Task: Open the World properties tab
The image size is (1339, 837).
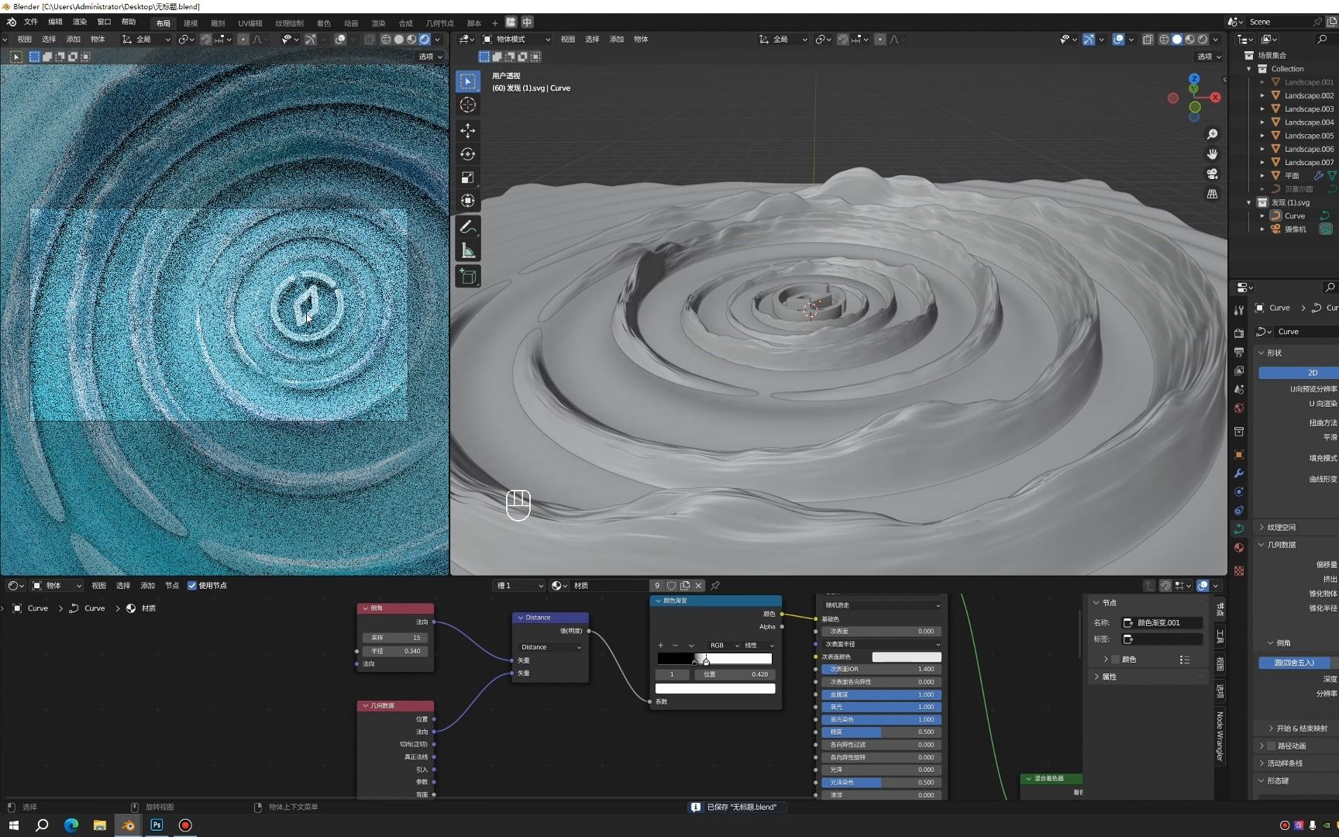Action: 1239,408
